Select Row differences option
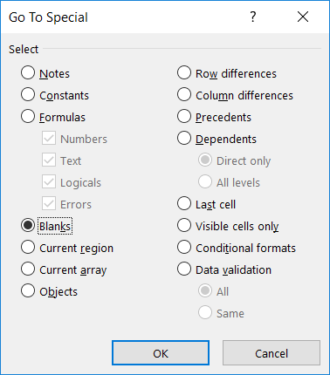330x375 pixels. pos(184,73)
